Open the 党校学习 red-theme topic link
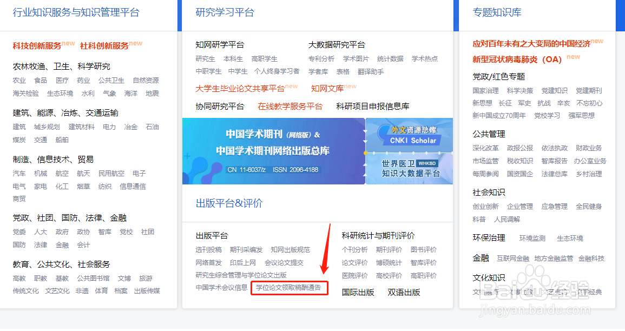The height and width of the screenshot is (331, 625). coord(547,115)
